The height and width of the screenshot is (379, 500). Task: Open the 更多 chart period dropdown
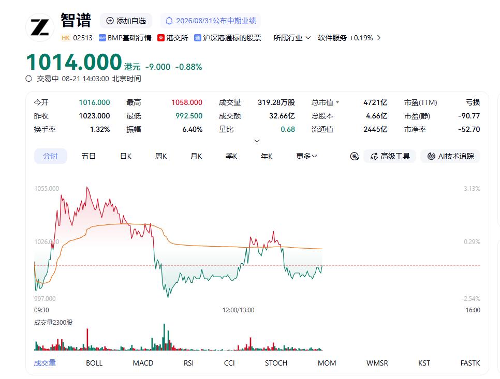pos(306,156)
